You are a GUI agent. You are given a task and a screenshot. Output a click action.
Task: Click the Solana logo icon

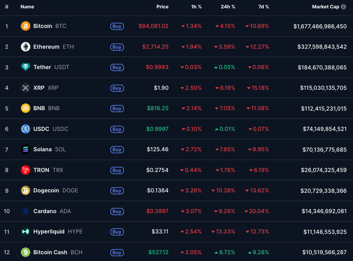click(x=26, y=149)
